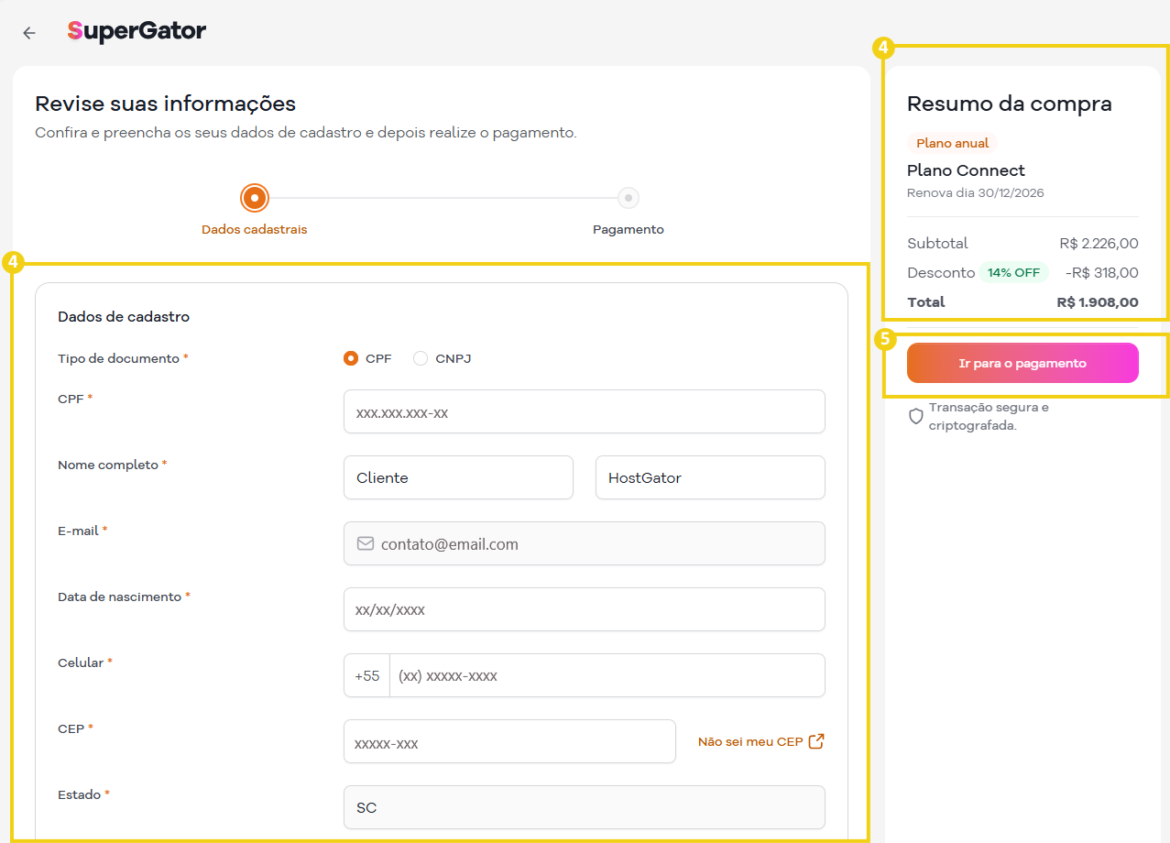Select the CPF document type radio button
The width and height of the screenshot is (1170, 843).
click(x=349, y=358)
